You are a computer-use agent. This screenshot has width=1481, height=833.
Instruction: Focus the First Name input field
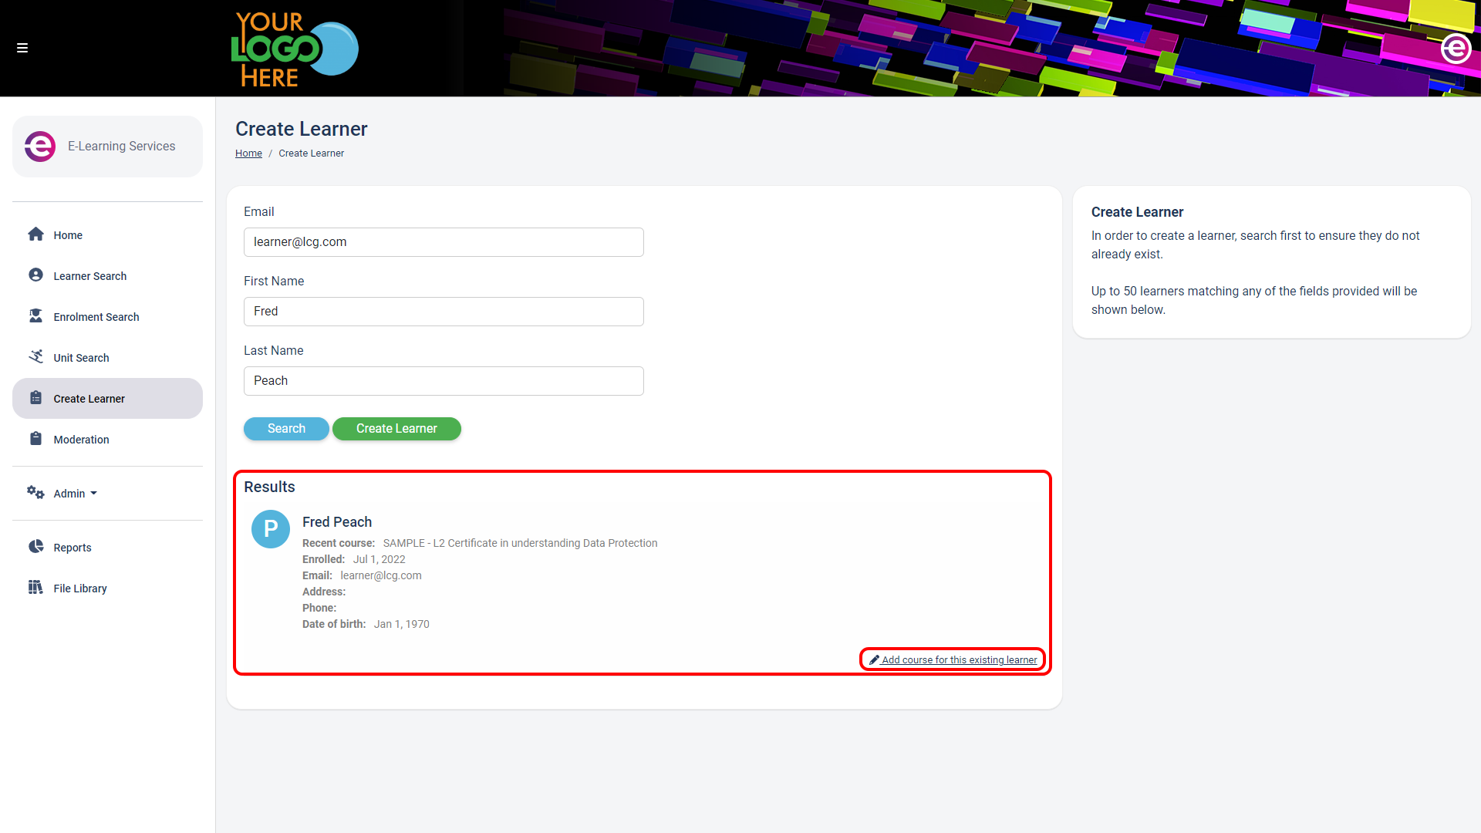[x=444, y=312]
